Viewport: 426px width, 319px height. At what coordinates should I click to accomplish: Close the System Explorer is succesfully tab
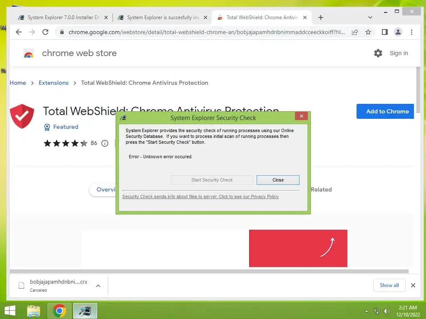[206, 17]
